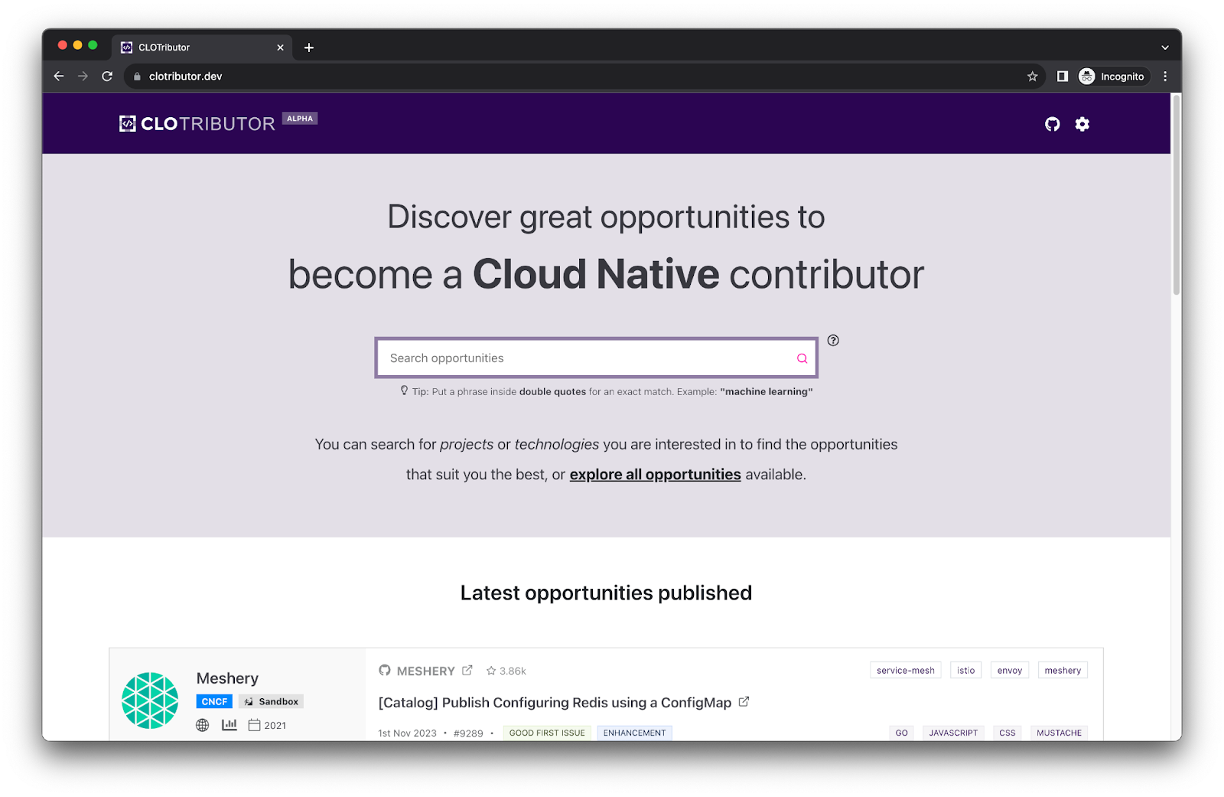Viewport: 1224px width, 797px height.
Task: Select the istio topic tag
Action: coord(966,671)
